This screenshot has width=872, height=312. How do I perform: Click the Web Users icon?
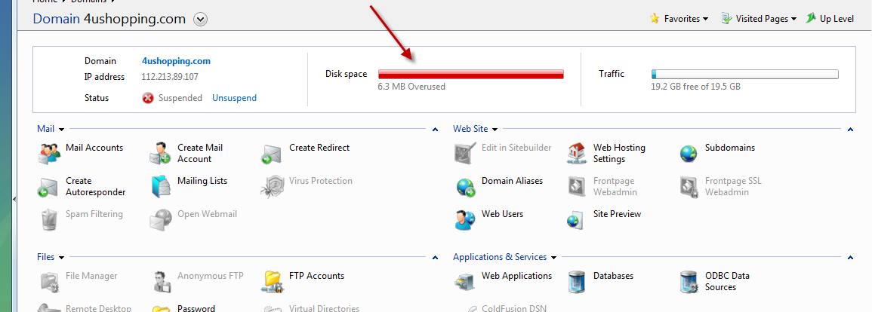click(466, 220)
